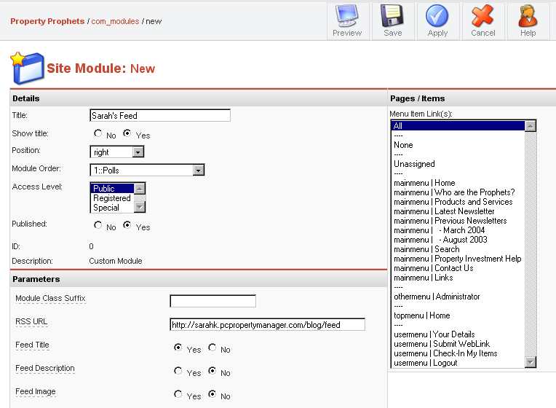Choose Yes for Feed Description

coord(178,371)
